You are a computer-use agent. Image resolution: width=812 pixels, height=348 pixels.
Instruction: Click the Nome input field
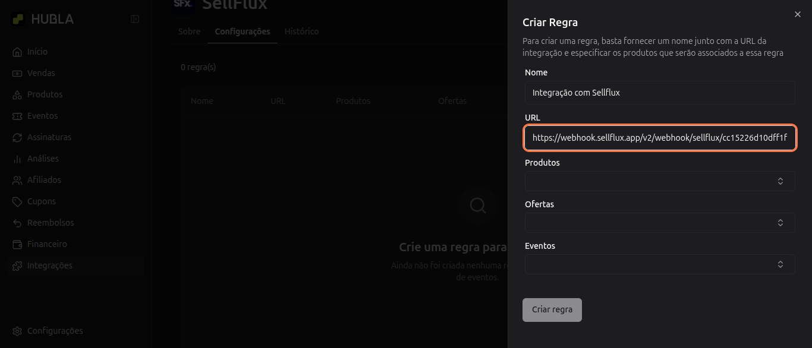(x=659, y=93)
